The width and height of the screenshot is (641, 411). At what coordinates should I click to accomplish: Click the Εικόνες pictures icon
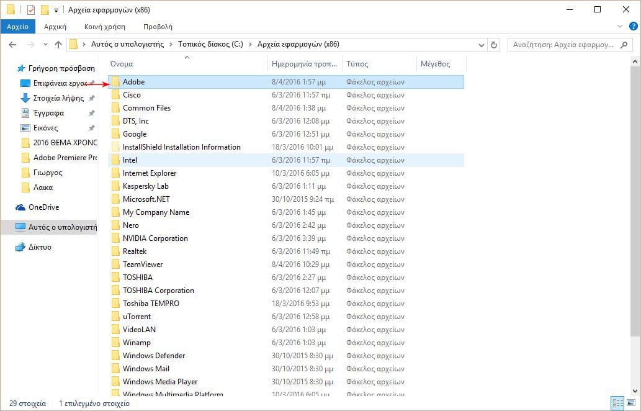(x=25, y=128)
